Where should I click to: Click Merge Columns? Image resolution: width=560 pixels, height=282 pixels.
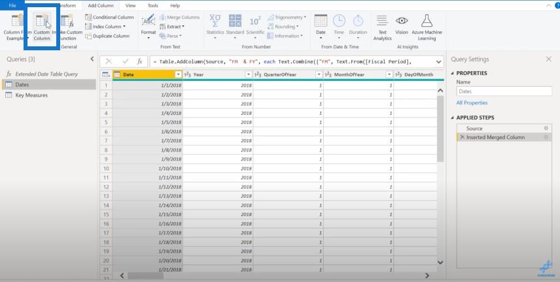click(x=180, y=17)
